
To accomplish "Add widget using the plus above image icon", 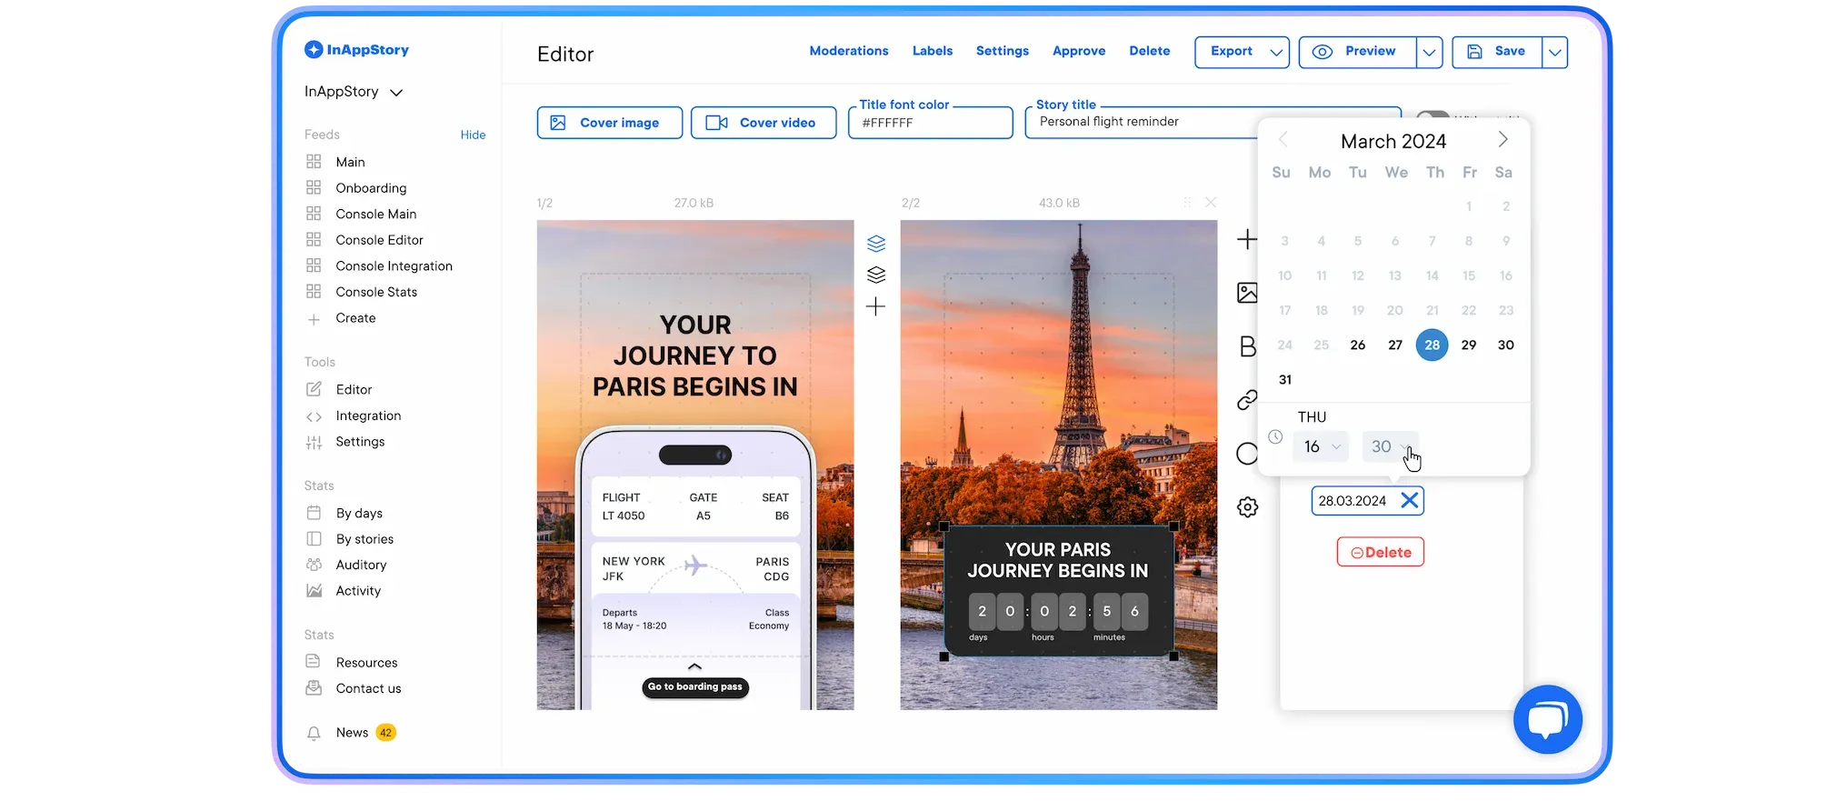I will (1247, 239).
